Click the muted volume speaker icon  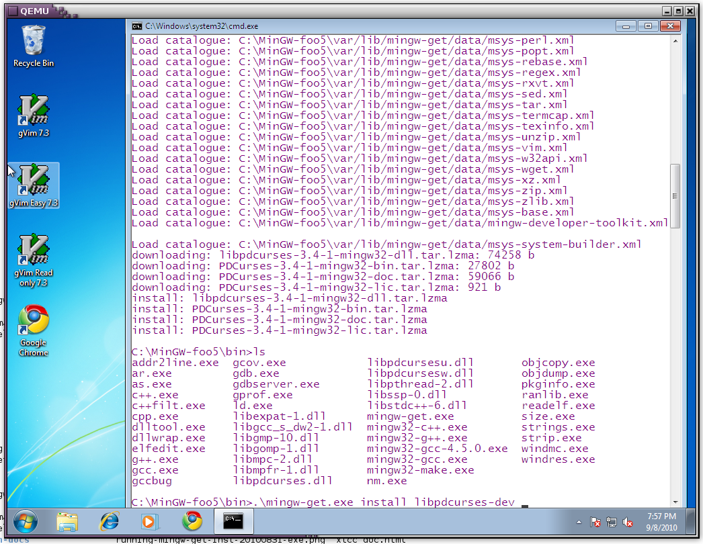pos(628,522)
